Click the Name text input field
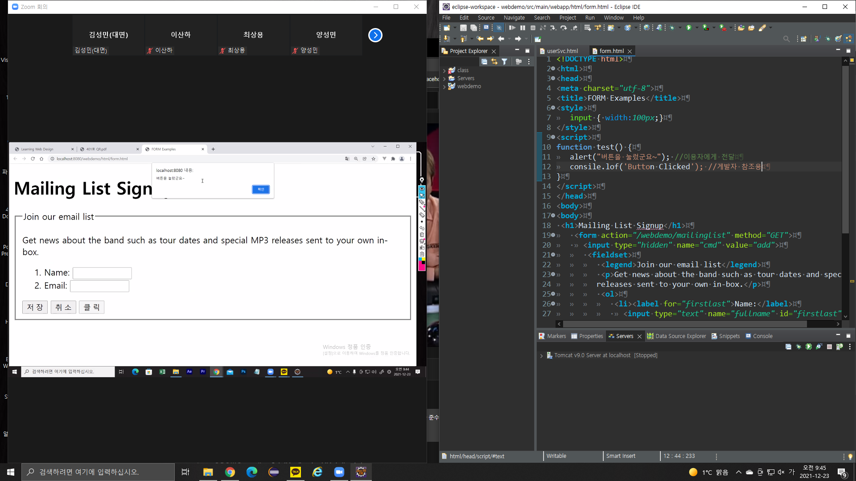The image size is (856, 481). click(x=102, y=273)
